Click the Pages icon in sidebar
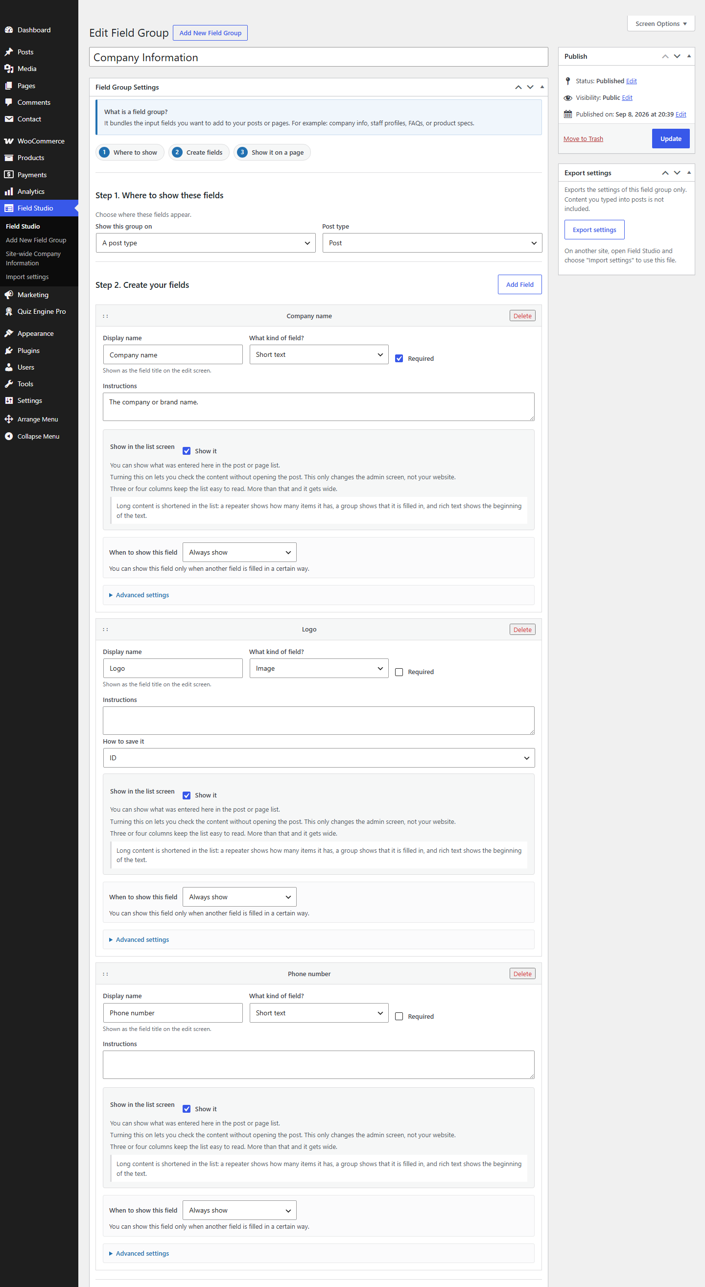Viewport: 705px width, 1287px height. click(x=9, y=86)
